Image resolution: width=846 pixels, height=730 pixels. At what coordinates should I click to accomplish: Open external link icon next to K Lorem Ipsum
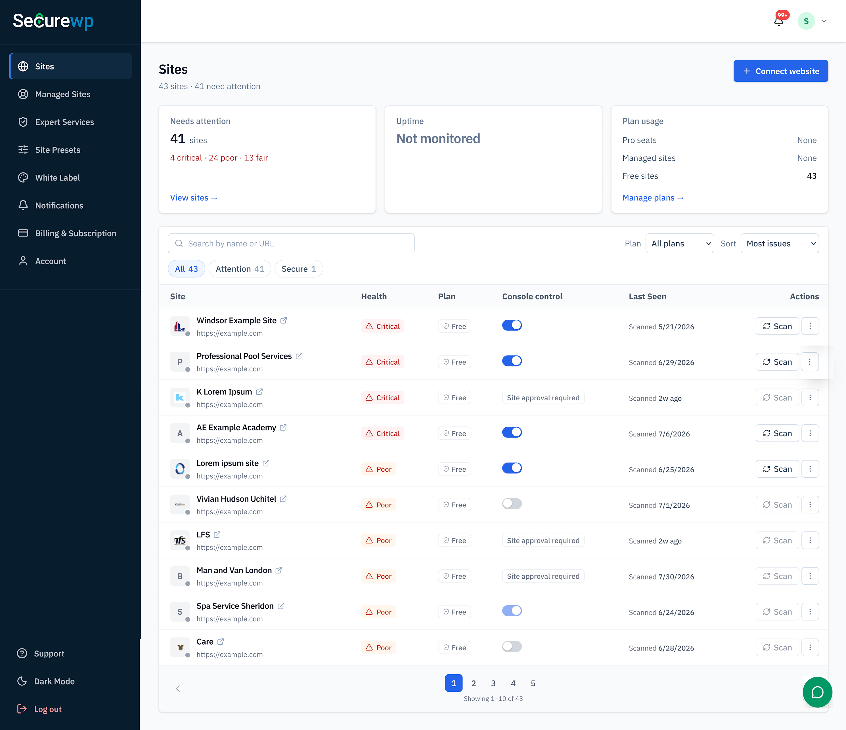[259, 392]
